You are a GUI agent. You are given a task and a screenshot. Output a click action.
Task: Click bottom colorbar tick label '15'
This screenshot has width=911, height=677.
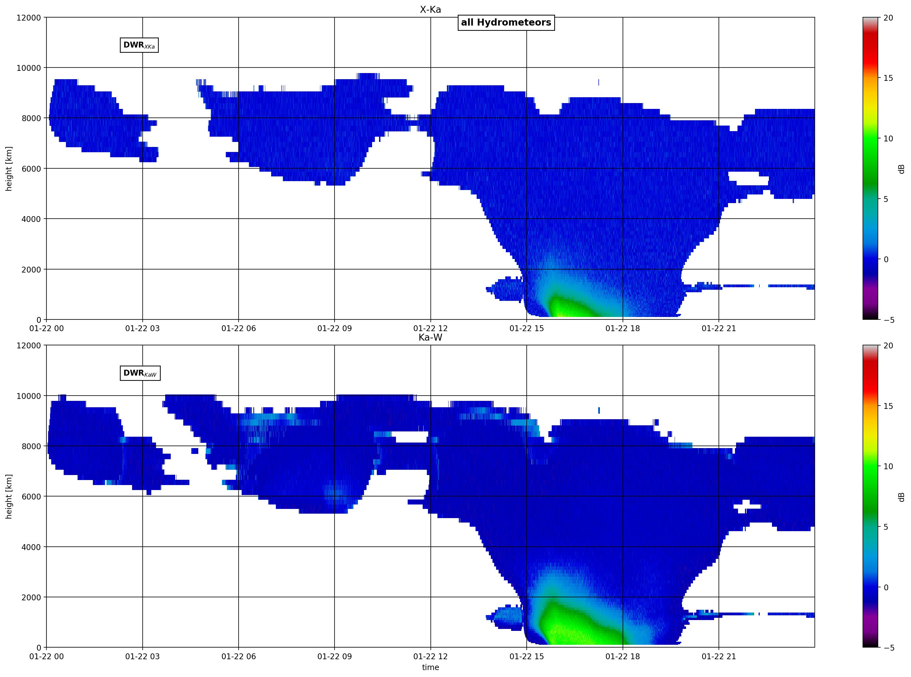pyautogui.click(x=888, y=406)
